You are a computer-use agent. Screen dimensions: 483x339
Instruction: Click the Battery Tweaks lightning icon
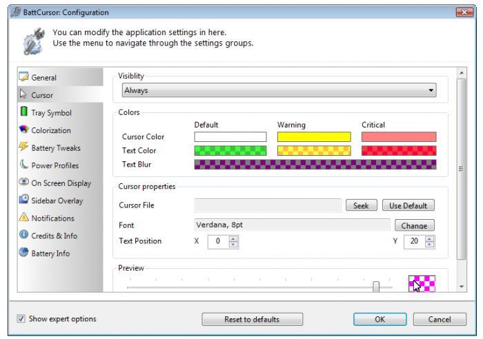tap(23, 147)
